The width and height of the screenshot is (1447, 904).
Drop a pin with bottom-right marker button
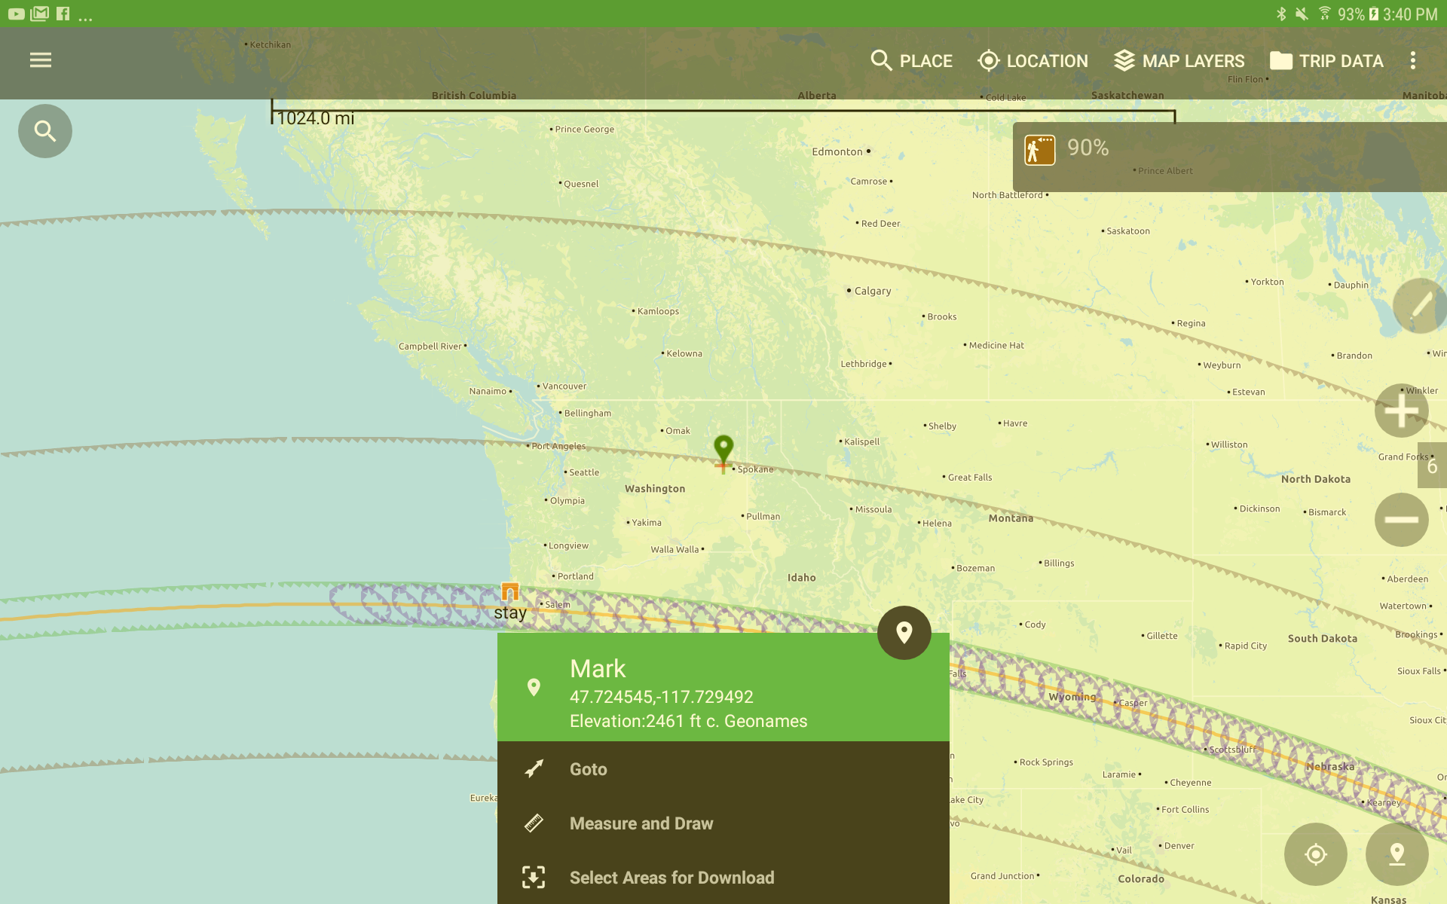coord(1397,854)
